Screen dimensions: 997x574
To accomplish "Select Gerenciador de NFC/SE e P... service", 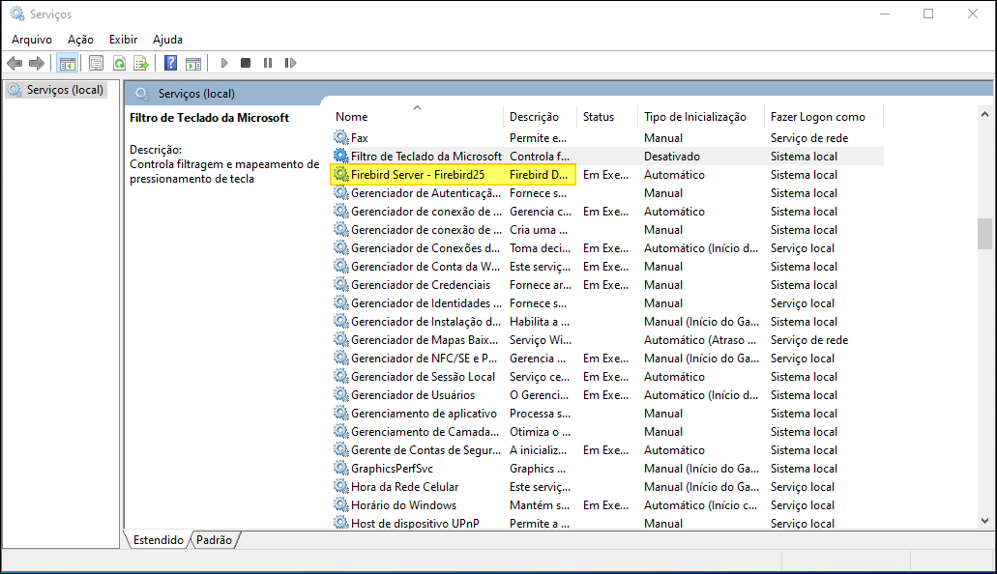I will pyautogui.click(x=607, y=359).
